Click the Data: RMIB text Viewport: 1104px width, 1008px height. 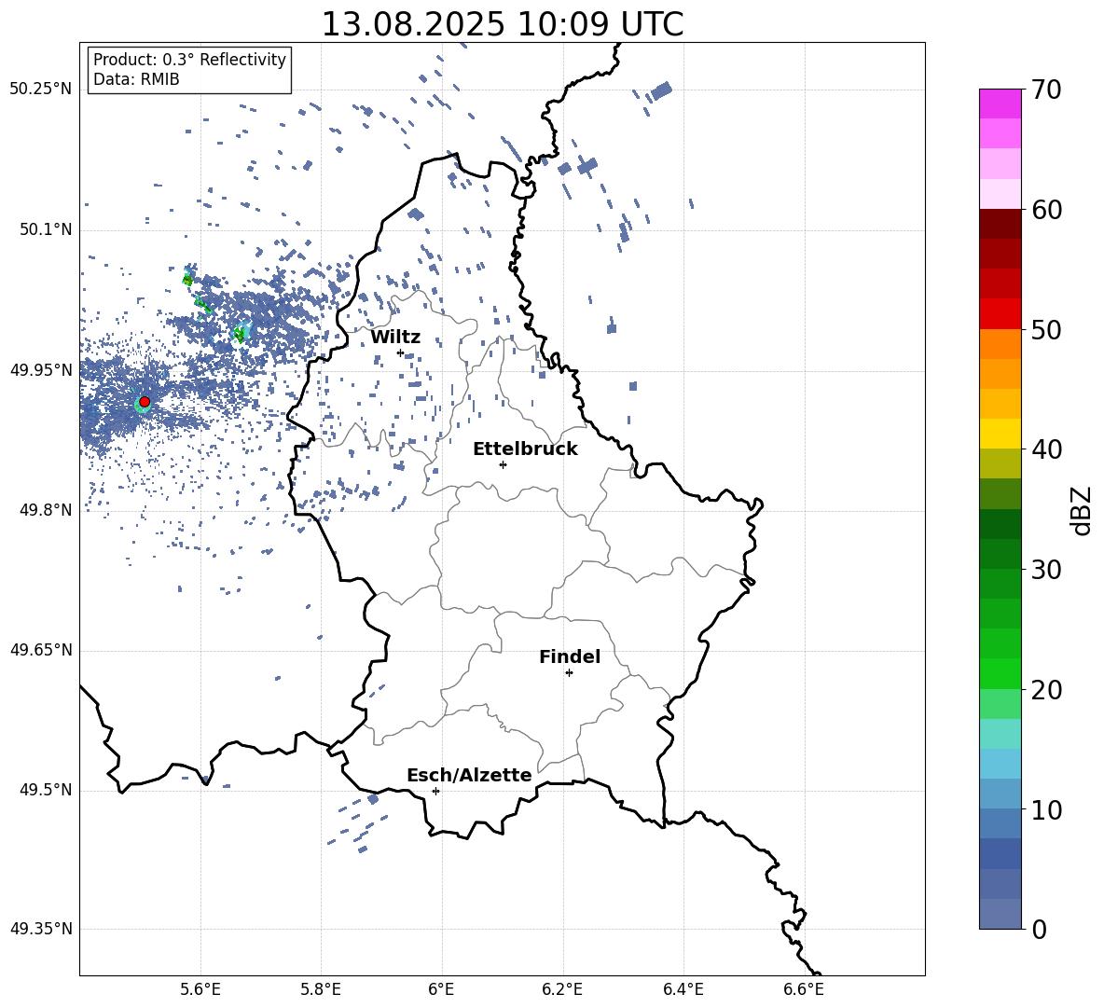click(136, 79)
